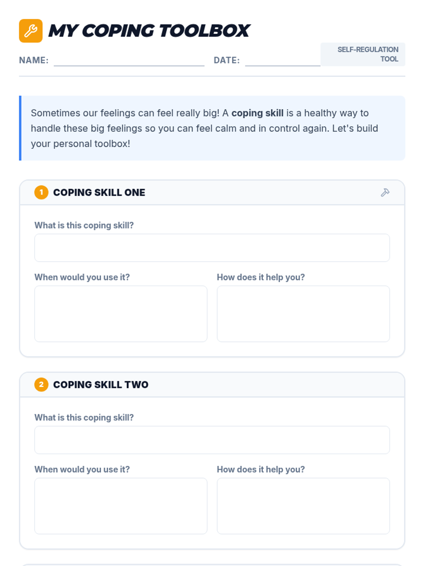The height and width of the screenshot is (566, 424).
Task: Select the orange number 2 badge
Action: [41, 385]
